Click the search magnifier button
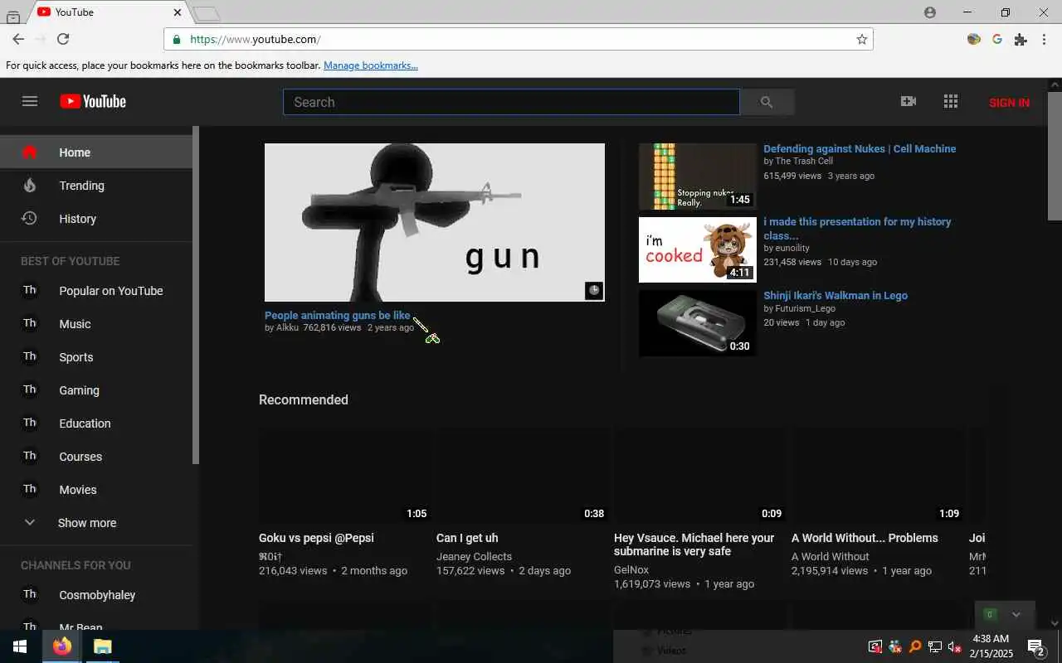 click(767, 102)
